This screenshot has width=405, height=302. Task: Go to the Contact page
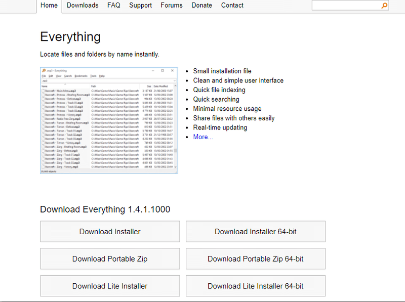(232, 6)
